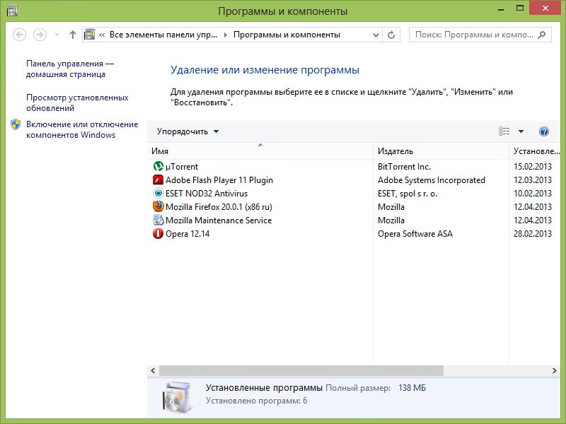This screenshot has height=424, width=566.
Task: Click the Mozilla publisher in Firefox row
Action: coord(391,207)
